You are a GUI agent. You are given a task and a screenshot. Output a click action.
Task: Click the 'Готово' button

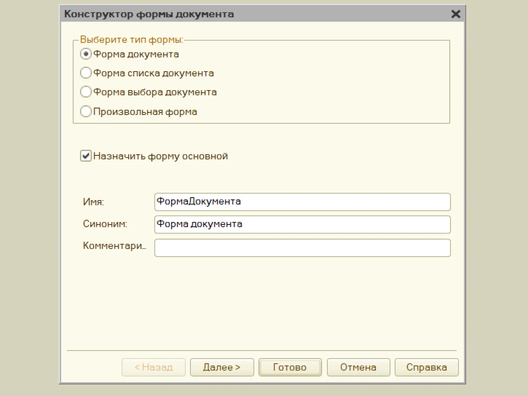290,367
